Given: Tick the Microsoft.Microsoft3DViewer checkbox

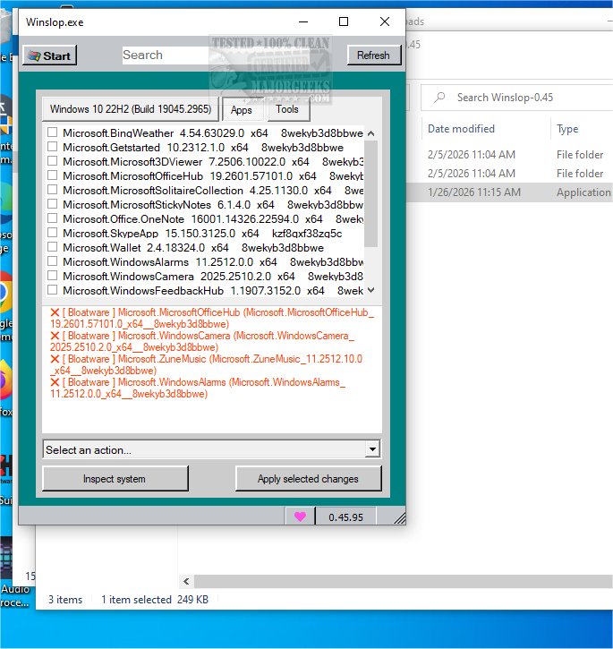Looking at the screenshot, I should coord(52,161).
